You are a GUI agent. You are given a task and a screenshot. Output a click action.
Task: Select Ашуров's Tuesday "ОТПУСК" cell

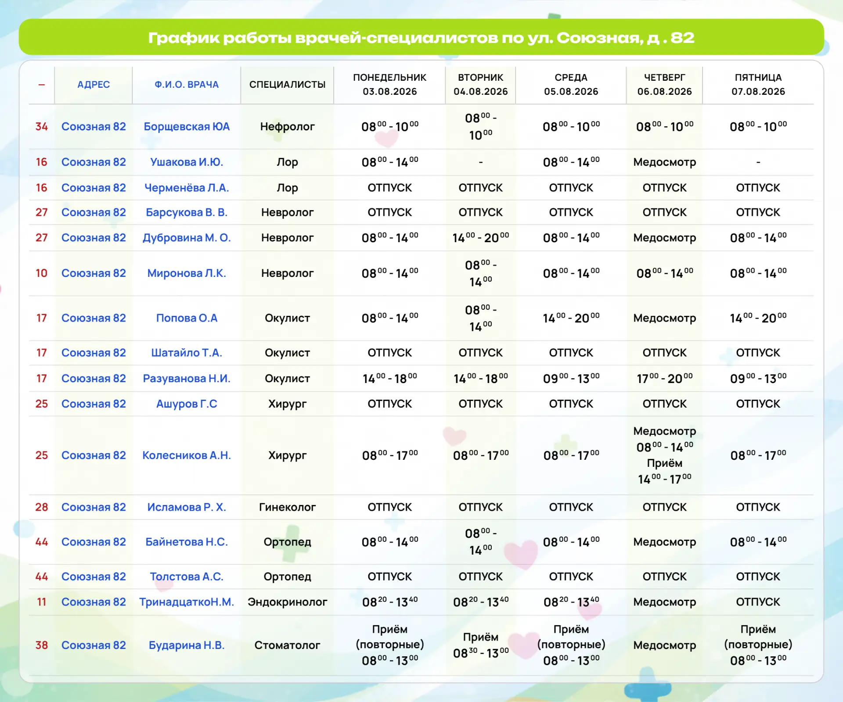click(x=481, y=404)
